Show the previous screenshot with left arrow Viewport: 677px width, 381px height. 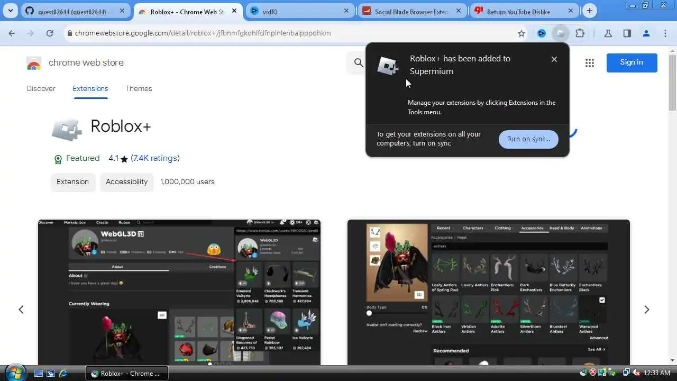tap(21, 310)
